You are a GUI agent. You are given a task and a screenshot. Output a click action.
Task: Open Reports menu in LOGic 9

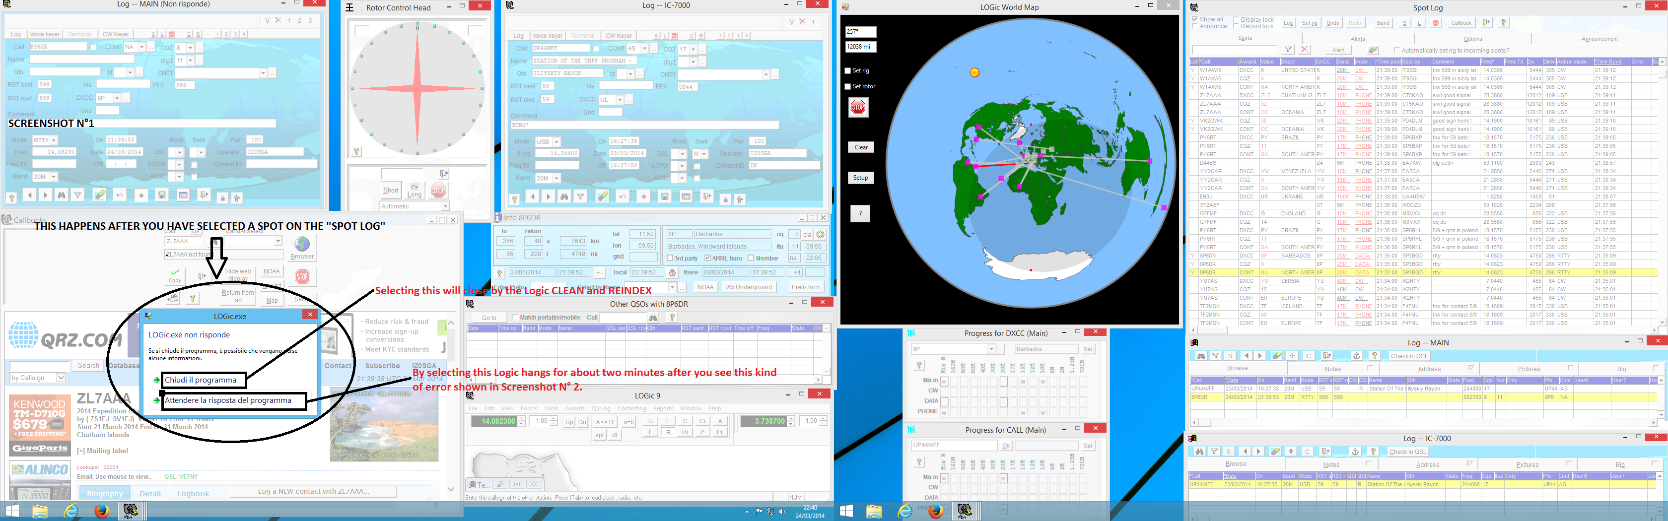tap(663, 408)
